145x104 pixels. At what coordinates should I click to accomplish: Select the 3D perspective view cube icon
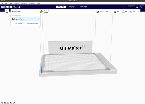[x=2, y=103]
